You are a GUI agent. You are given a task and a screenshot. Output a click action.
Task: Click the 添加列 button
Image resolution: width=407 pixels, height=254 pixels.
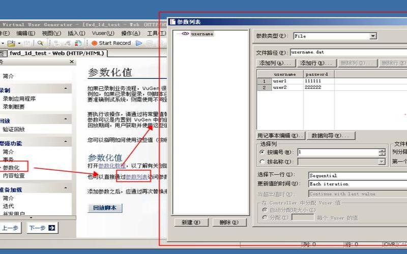point(276,63)
